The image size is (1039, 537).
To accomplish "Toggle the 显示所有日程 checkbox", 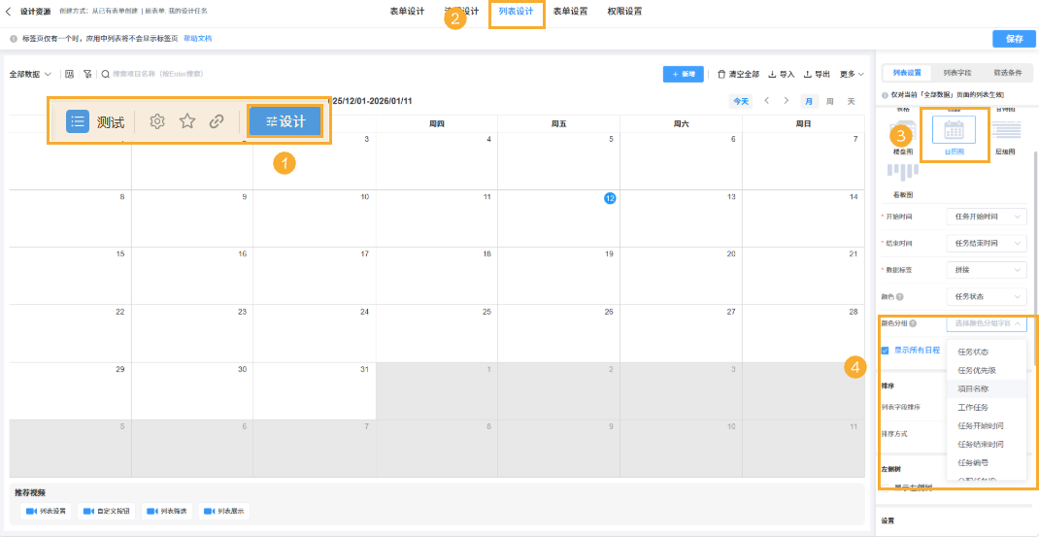I will (886, 351).
